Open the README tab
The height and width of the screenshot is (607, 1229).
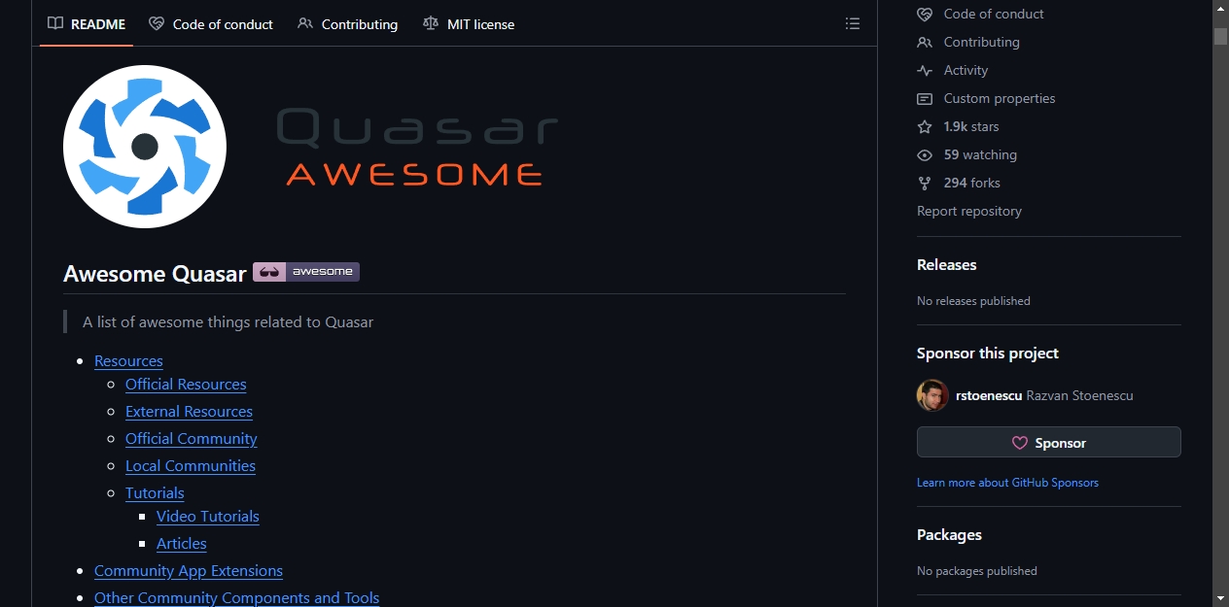coord(87,24)
